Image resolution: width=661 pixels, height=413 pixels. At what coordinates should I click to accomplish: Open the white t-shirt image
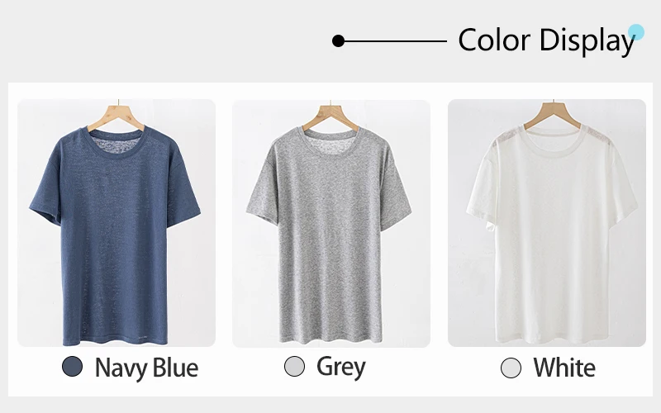click(547, 223)
